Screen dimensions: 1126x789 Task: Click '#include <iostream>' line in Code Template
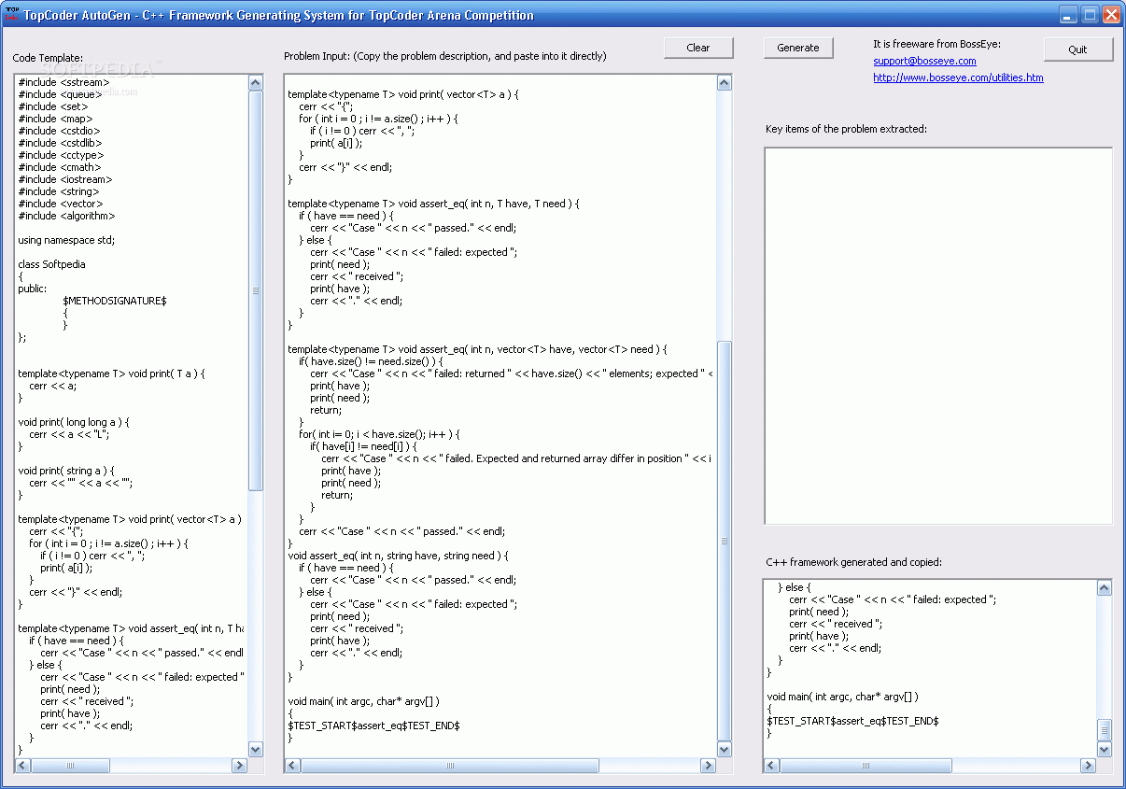[65, 179]
